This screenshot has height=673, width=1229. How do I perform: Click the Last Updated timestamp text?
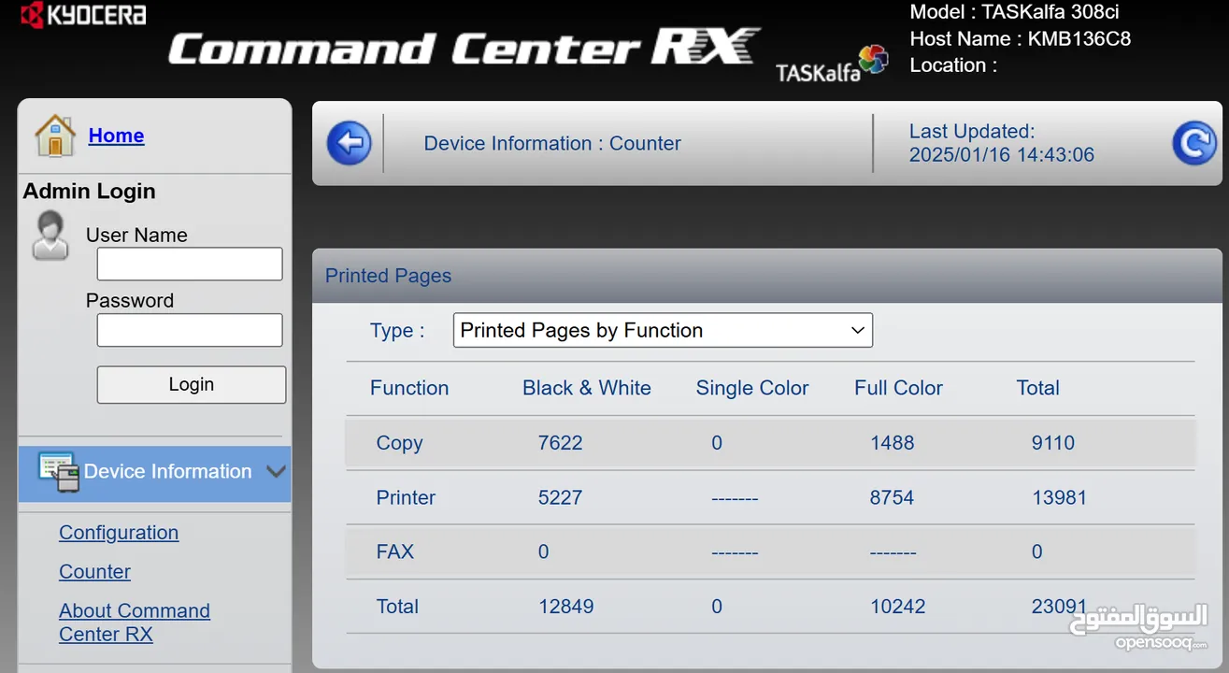[x=1001, y=143]
